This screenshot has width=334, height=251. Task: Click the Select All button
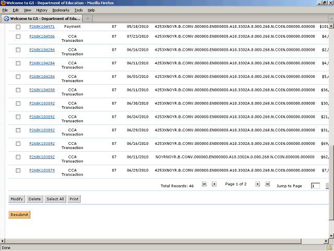pyautogui.click(x=55, y=199)
